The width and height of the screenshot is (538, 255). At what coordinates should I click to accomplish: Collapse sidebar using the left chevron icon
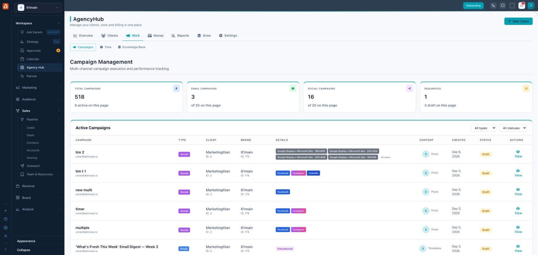5,249
